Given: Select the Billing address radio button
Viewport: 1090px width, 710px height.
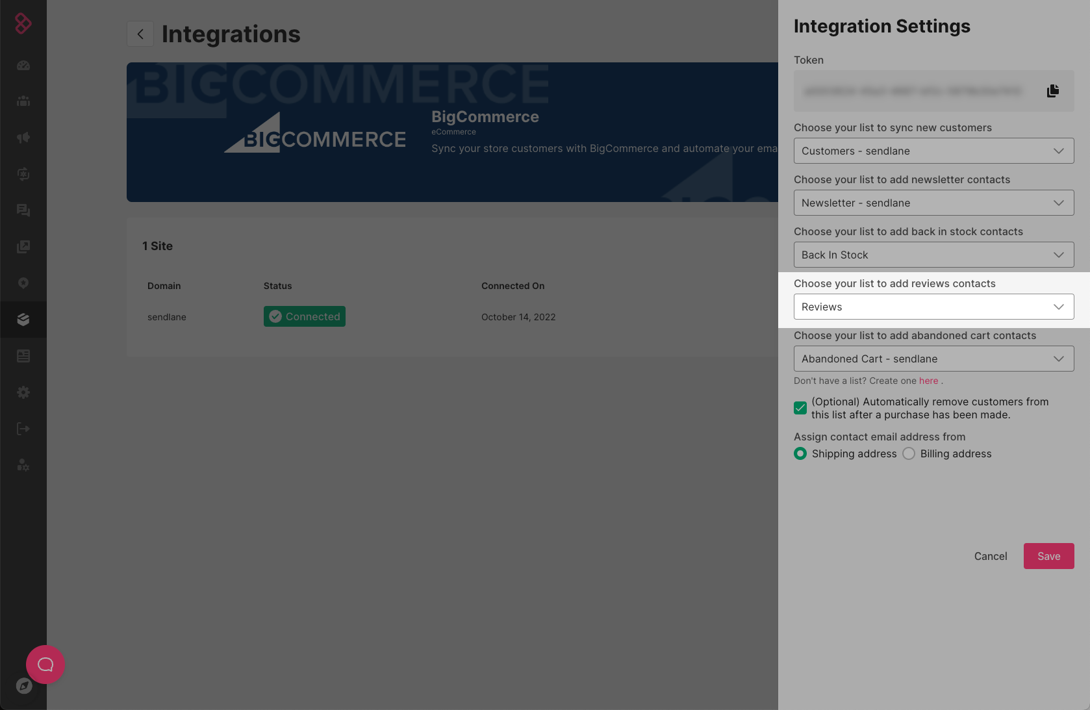Looking at the screenshot, I should [909, 453].
